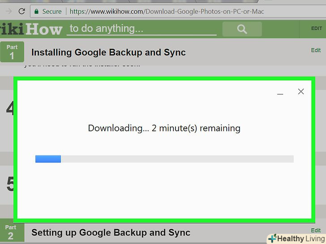Click 'Setting up Google Backup and Sync' heading
The height and width of the screenshot is (244, 326).
pyautogui.click(x=111, y=233)
